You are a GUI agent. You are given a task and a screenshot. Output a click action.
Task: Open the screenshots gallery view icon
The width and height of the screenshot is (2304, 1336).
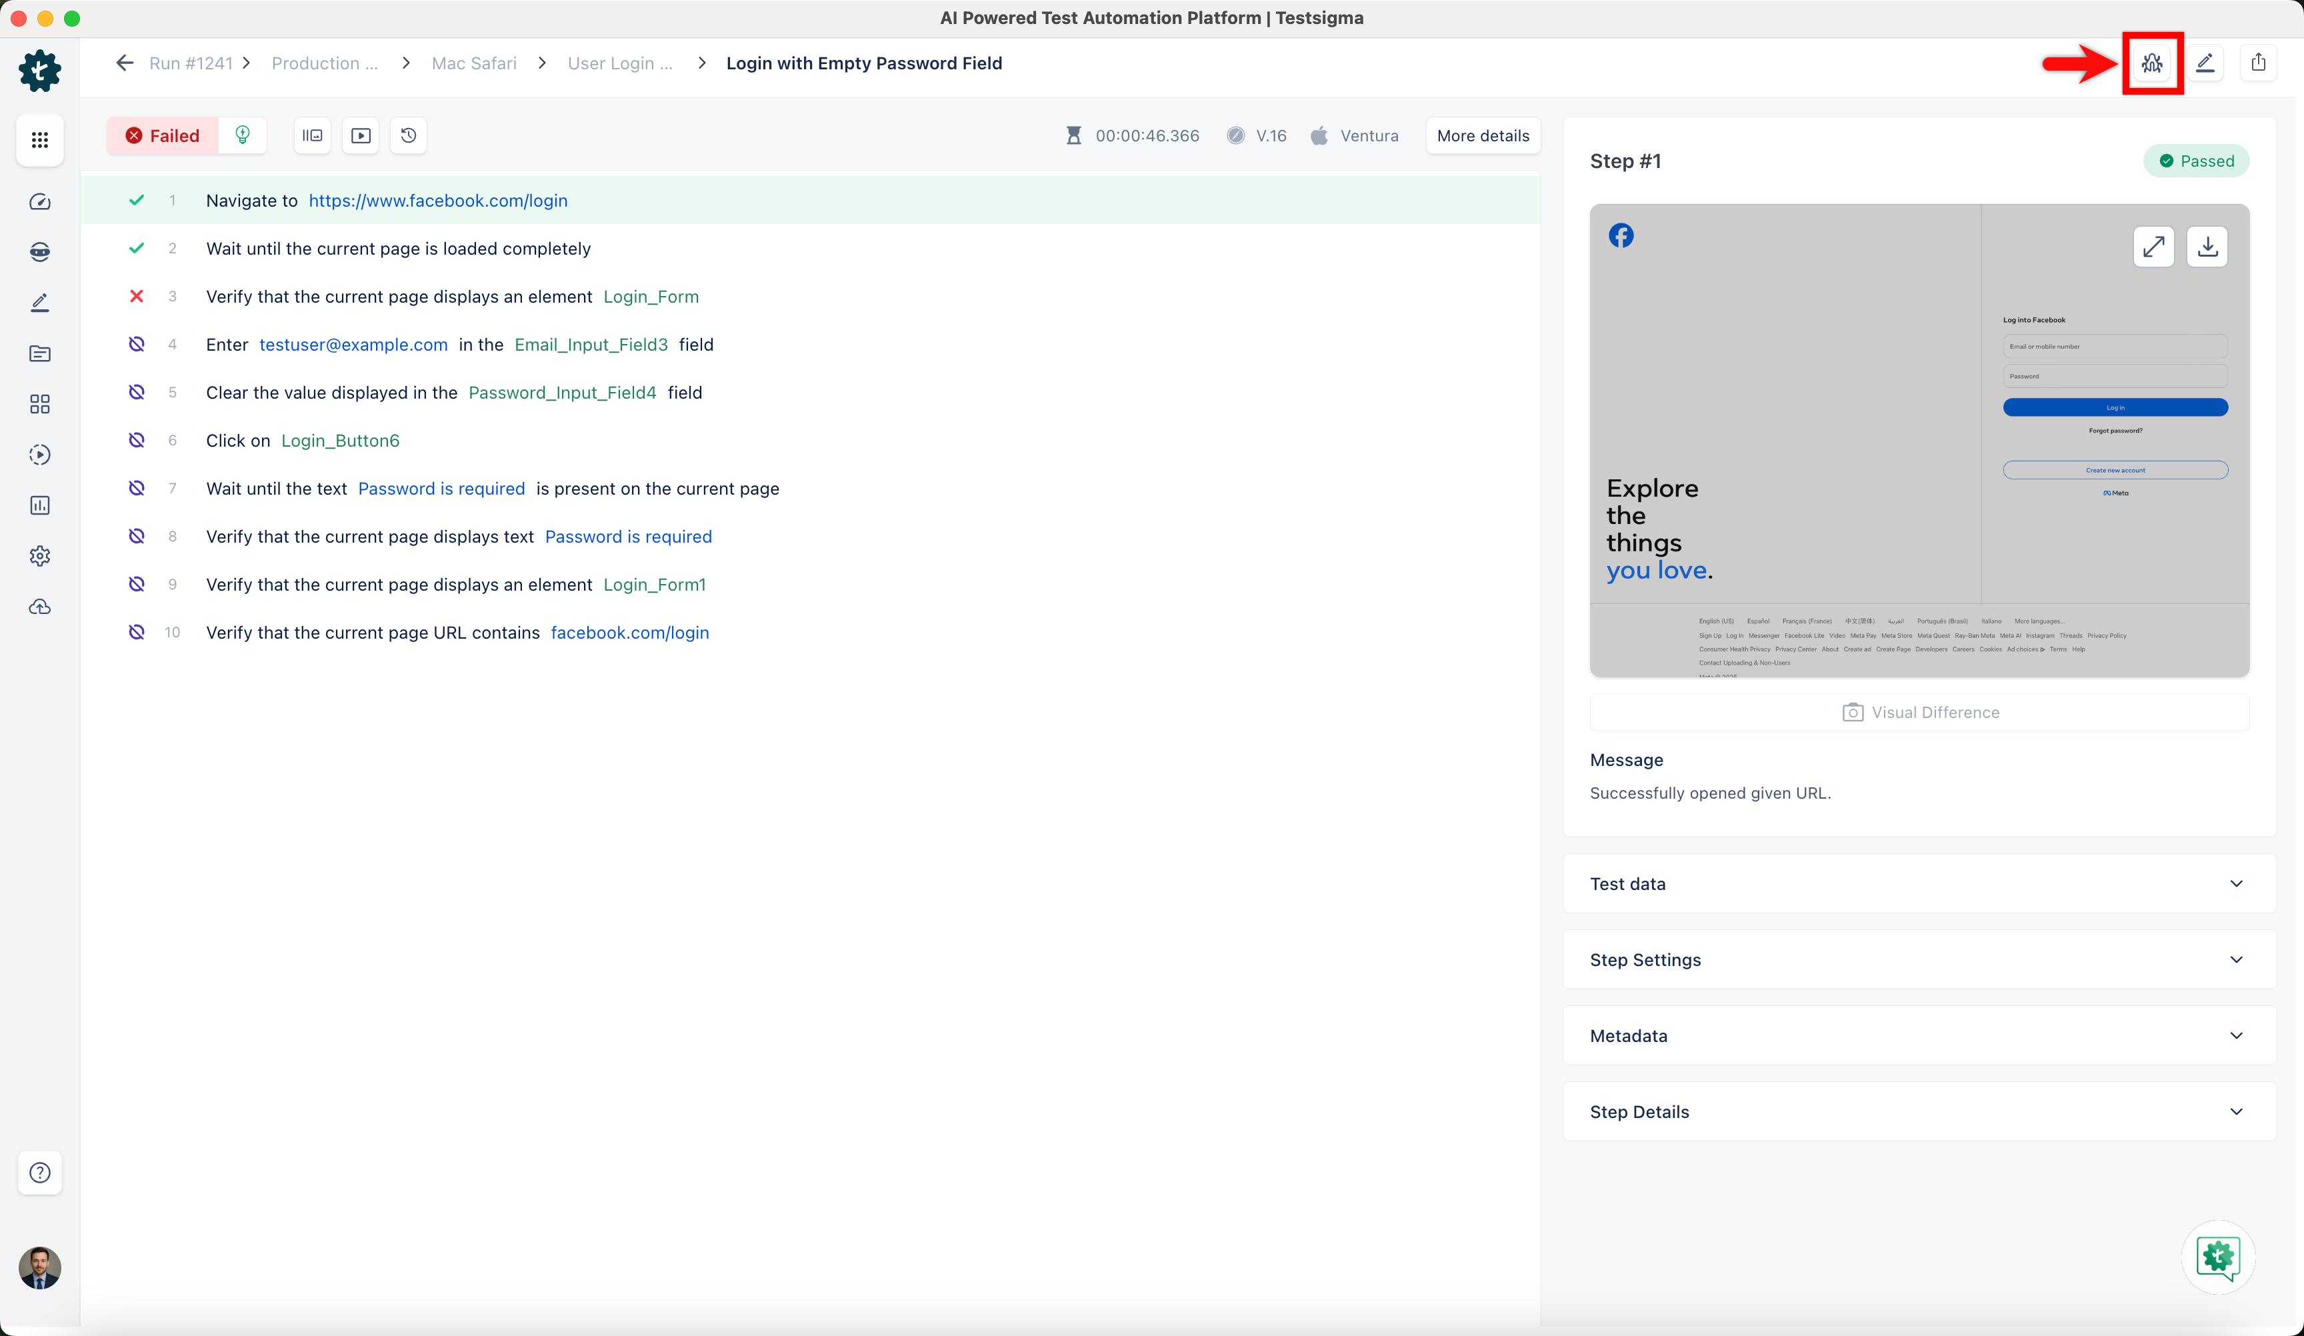click(x=313, y=135)
